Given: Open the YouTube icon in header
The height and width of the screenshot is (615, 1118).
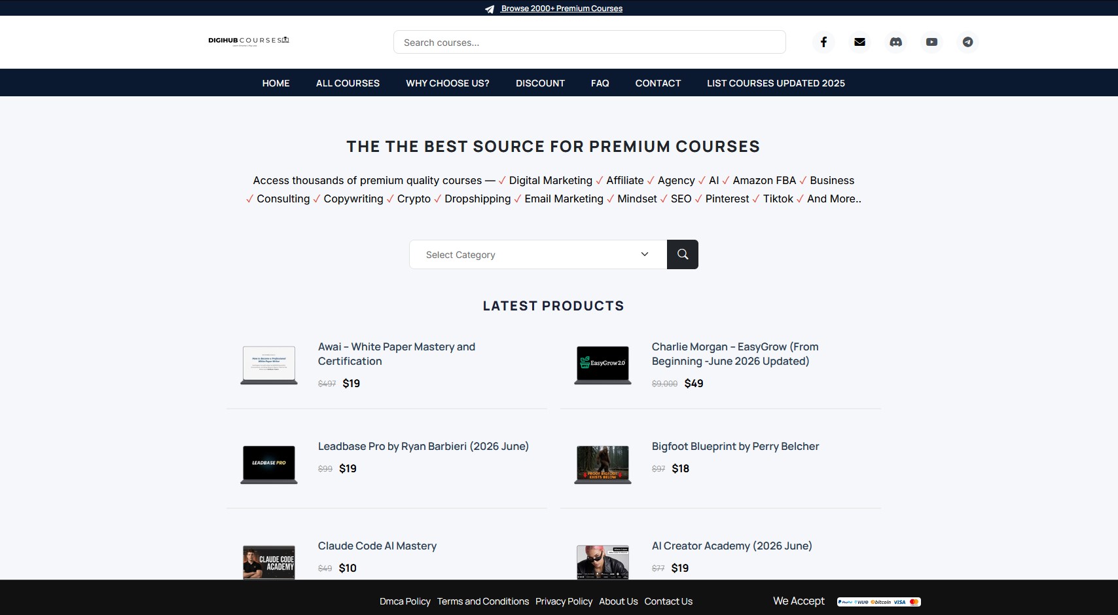Looking at the screenshot, I should pos(931,42).
